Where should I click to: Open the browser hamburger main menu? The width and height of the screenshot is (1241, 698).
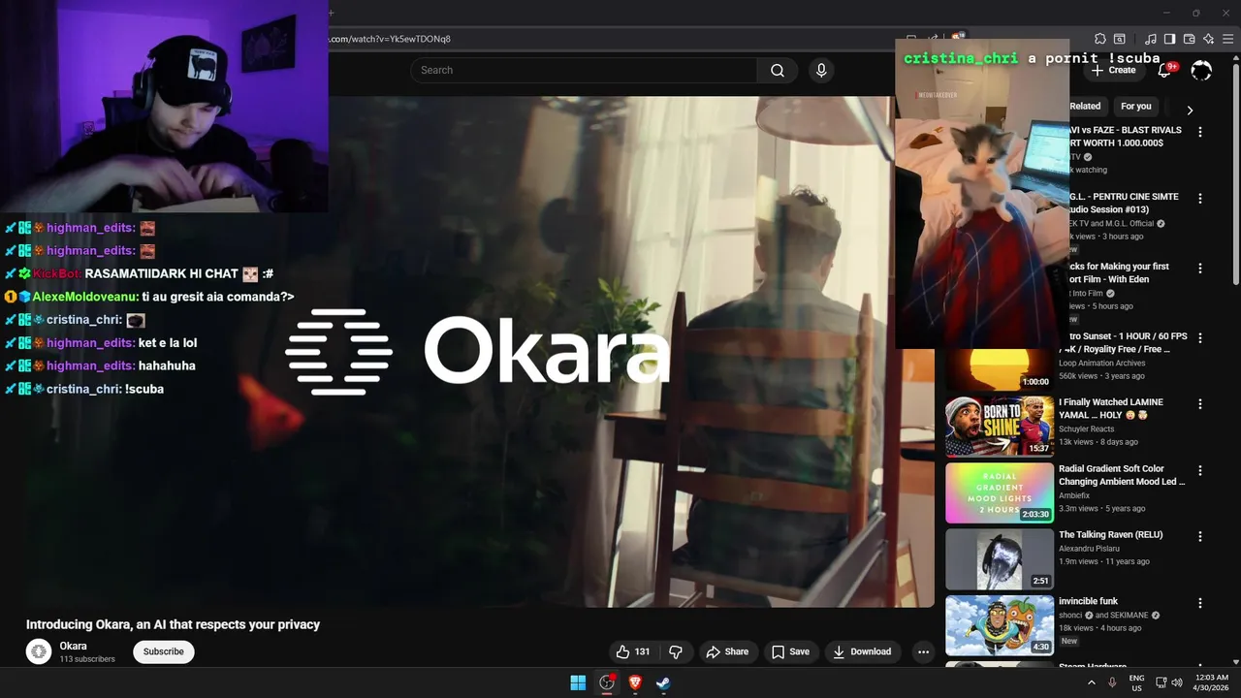click(1226, 39)
